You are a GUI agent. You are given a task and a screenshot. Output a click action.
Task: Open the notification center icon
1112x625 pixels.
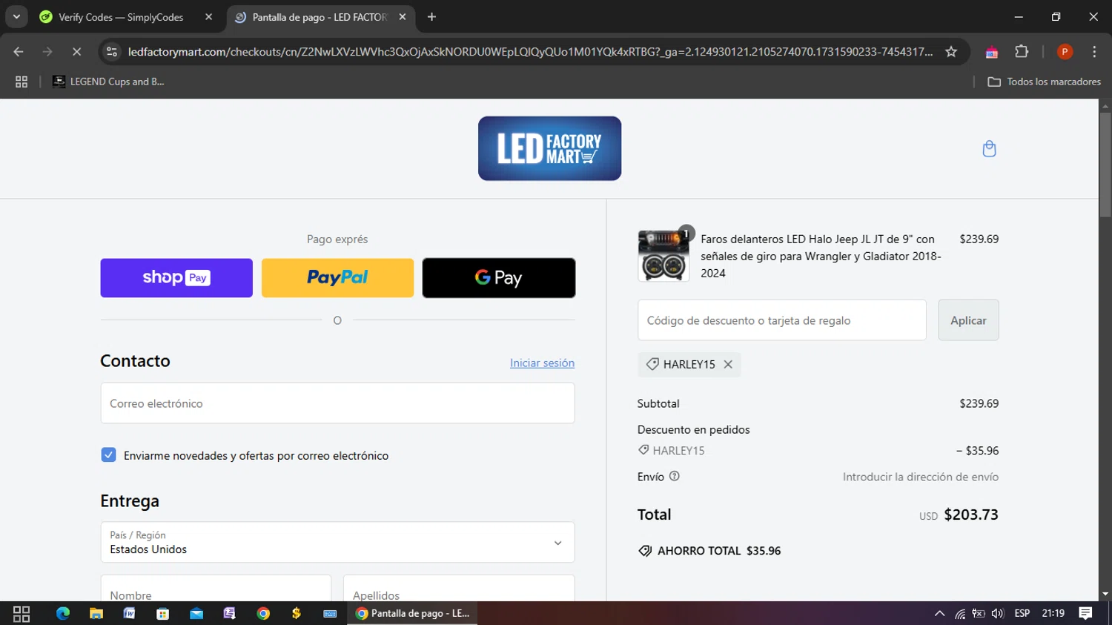tap(1086, 613)
